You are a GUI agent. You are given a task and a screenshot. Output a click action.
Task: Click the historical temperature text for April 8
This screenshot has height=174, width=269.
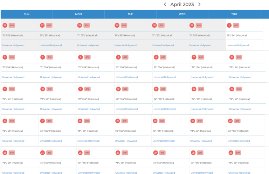[240, 67]
